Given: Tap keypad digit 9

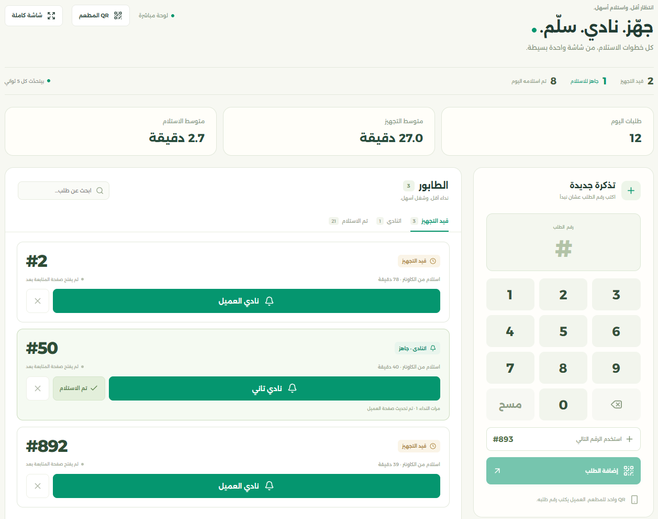Looking at the screenshot, I should click(616, 368).
